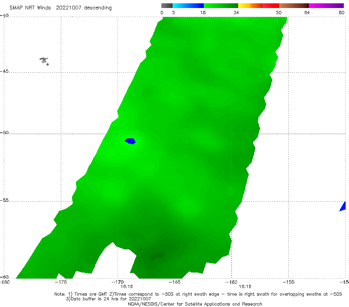Select the brown 50-64 color bar segment
349x307 pixels.
coord(294,6)
